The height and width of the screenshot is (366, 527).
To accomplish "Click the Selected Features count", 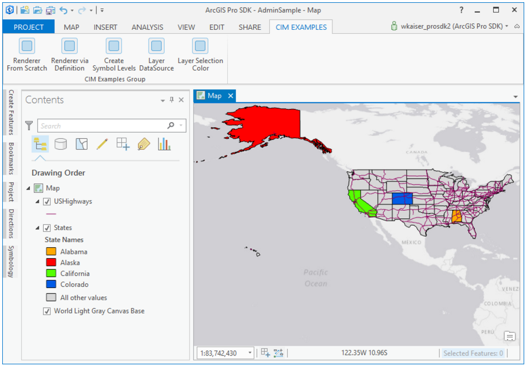I will click(473, 353).
